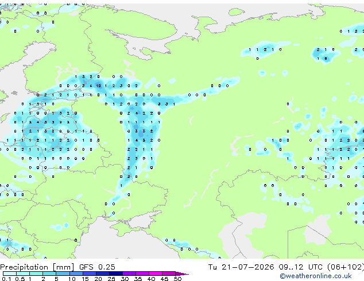Click the 20–25 mm legend color swatch
Viewport: 364px width, 281px height.
click(102, 274)
